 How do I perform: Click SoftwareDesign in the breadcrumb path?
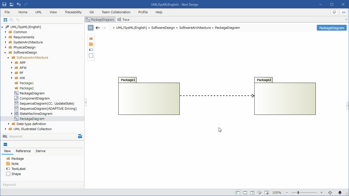click(x=163, y=28)
